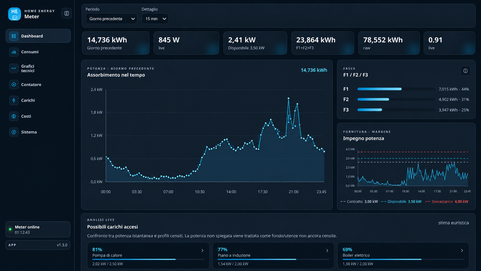This screenshot has width=481, height=271.
Task: Click the stima euristica label
Action: coord(454,223)
